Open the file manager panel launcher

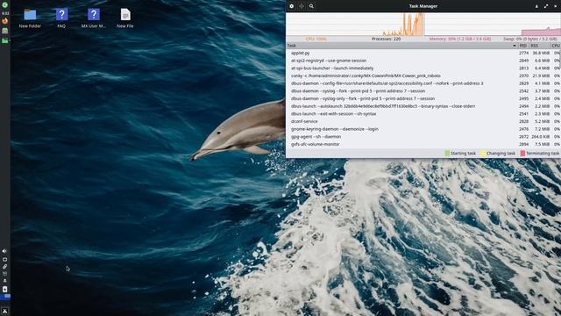(x=5, y=31)
